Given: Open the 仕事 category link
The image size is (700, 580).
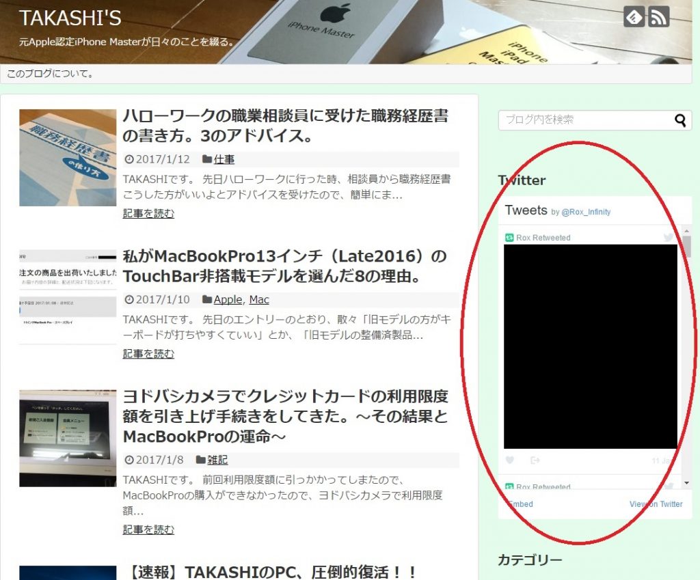Looking at the screenshot, I should pos(224,159).
